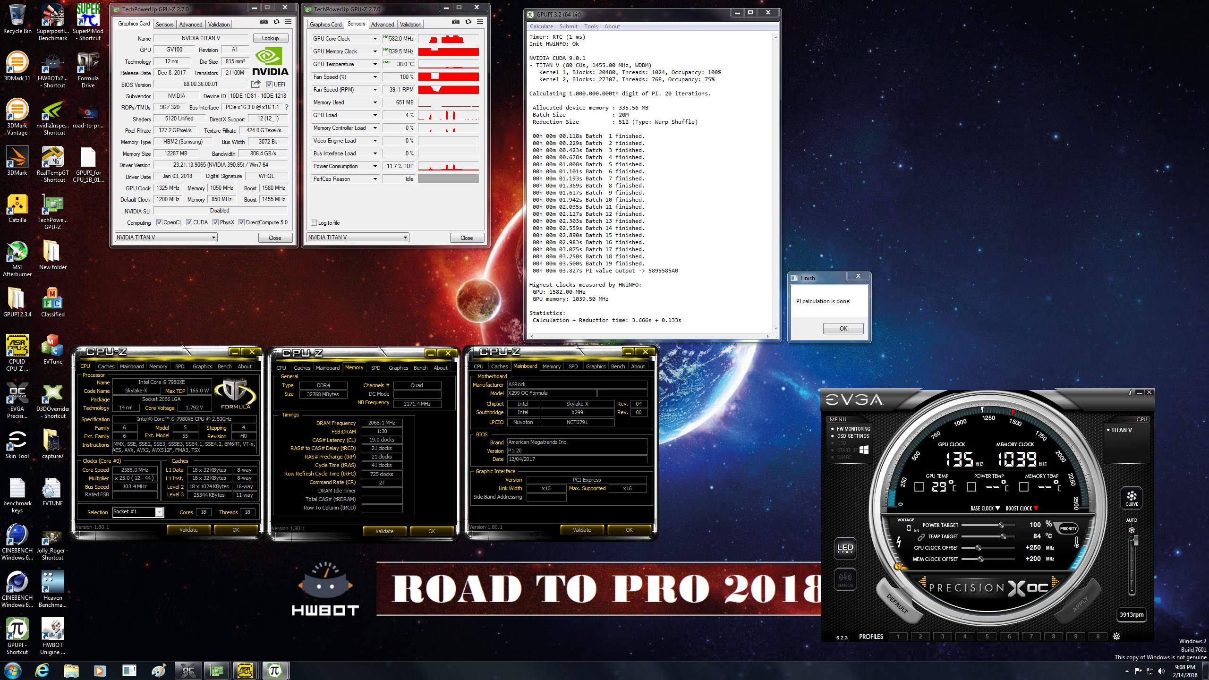Viewport: 1209px width, 680px height.
Task: Expand the Fan Speed (%) sensor dropdown
Action: click(375, 77)
